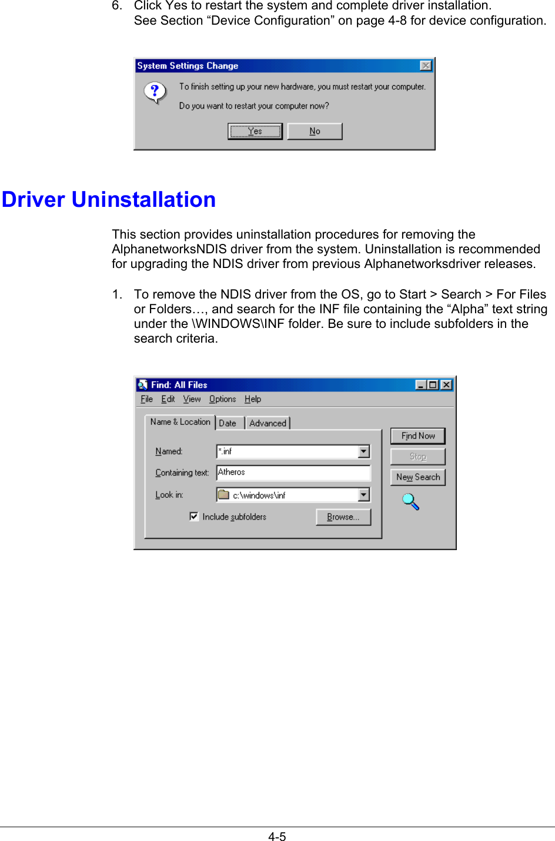The width and height of the screenshot is (555, 841).
Task: Click the Find Now button
Action: coord(418,436)
